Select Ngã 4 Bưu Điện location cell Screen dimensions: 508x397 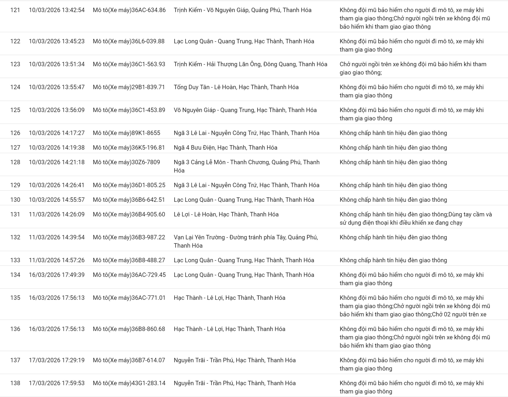225,148
